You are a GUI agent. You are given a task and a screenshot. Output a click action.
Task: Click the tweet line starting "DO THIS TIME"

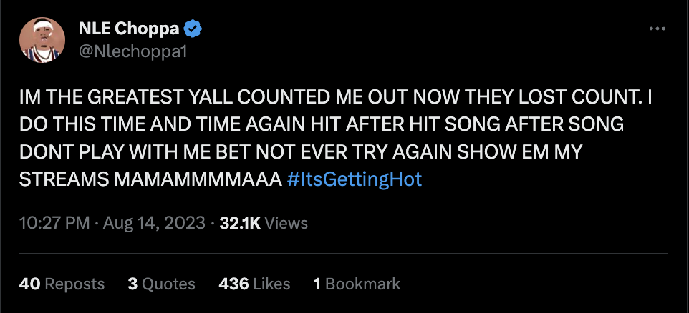point(321,124)
